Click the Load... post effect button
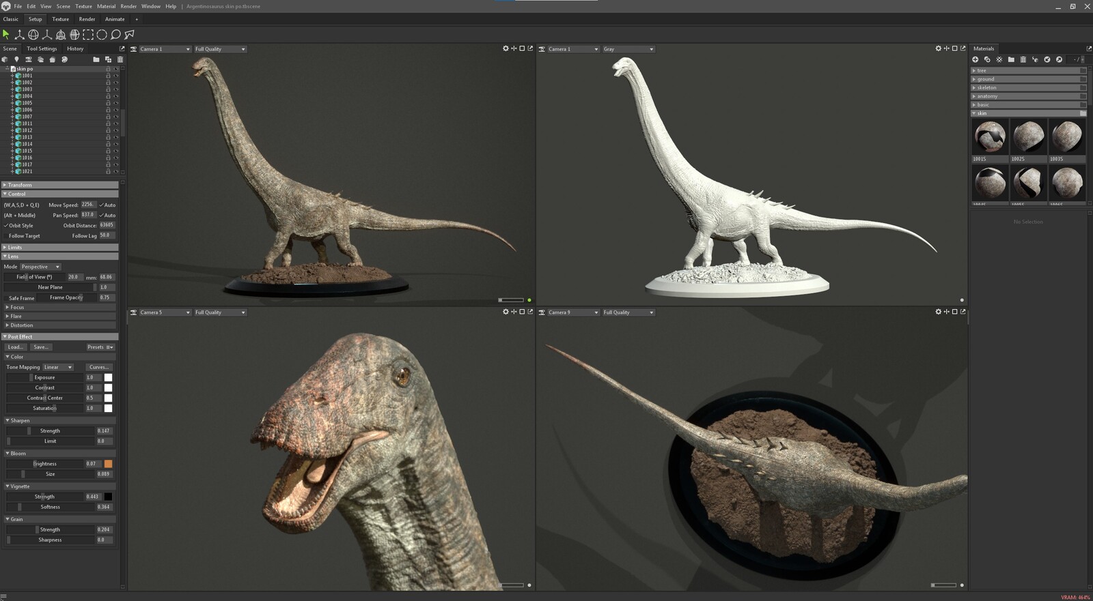Image resolution: width=1093 pixels, height=601 pixels. click(16, 347)
